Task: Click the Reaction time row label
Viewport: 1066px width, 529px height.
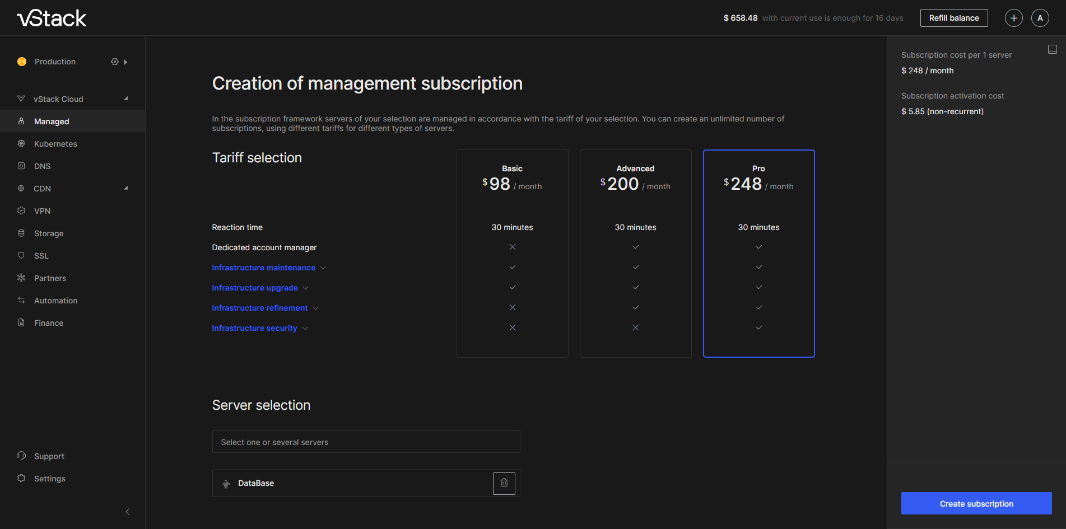Action: pyautogui.click(x=237, y=227)
